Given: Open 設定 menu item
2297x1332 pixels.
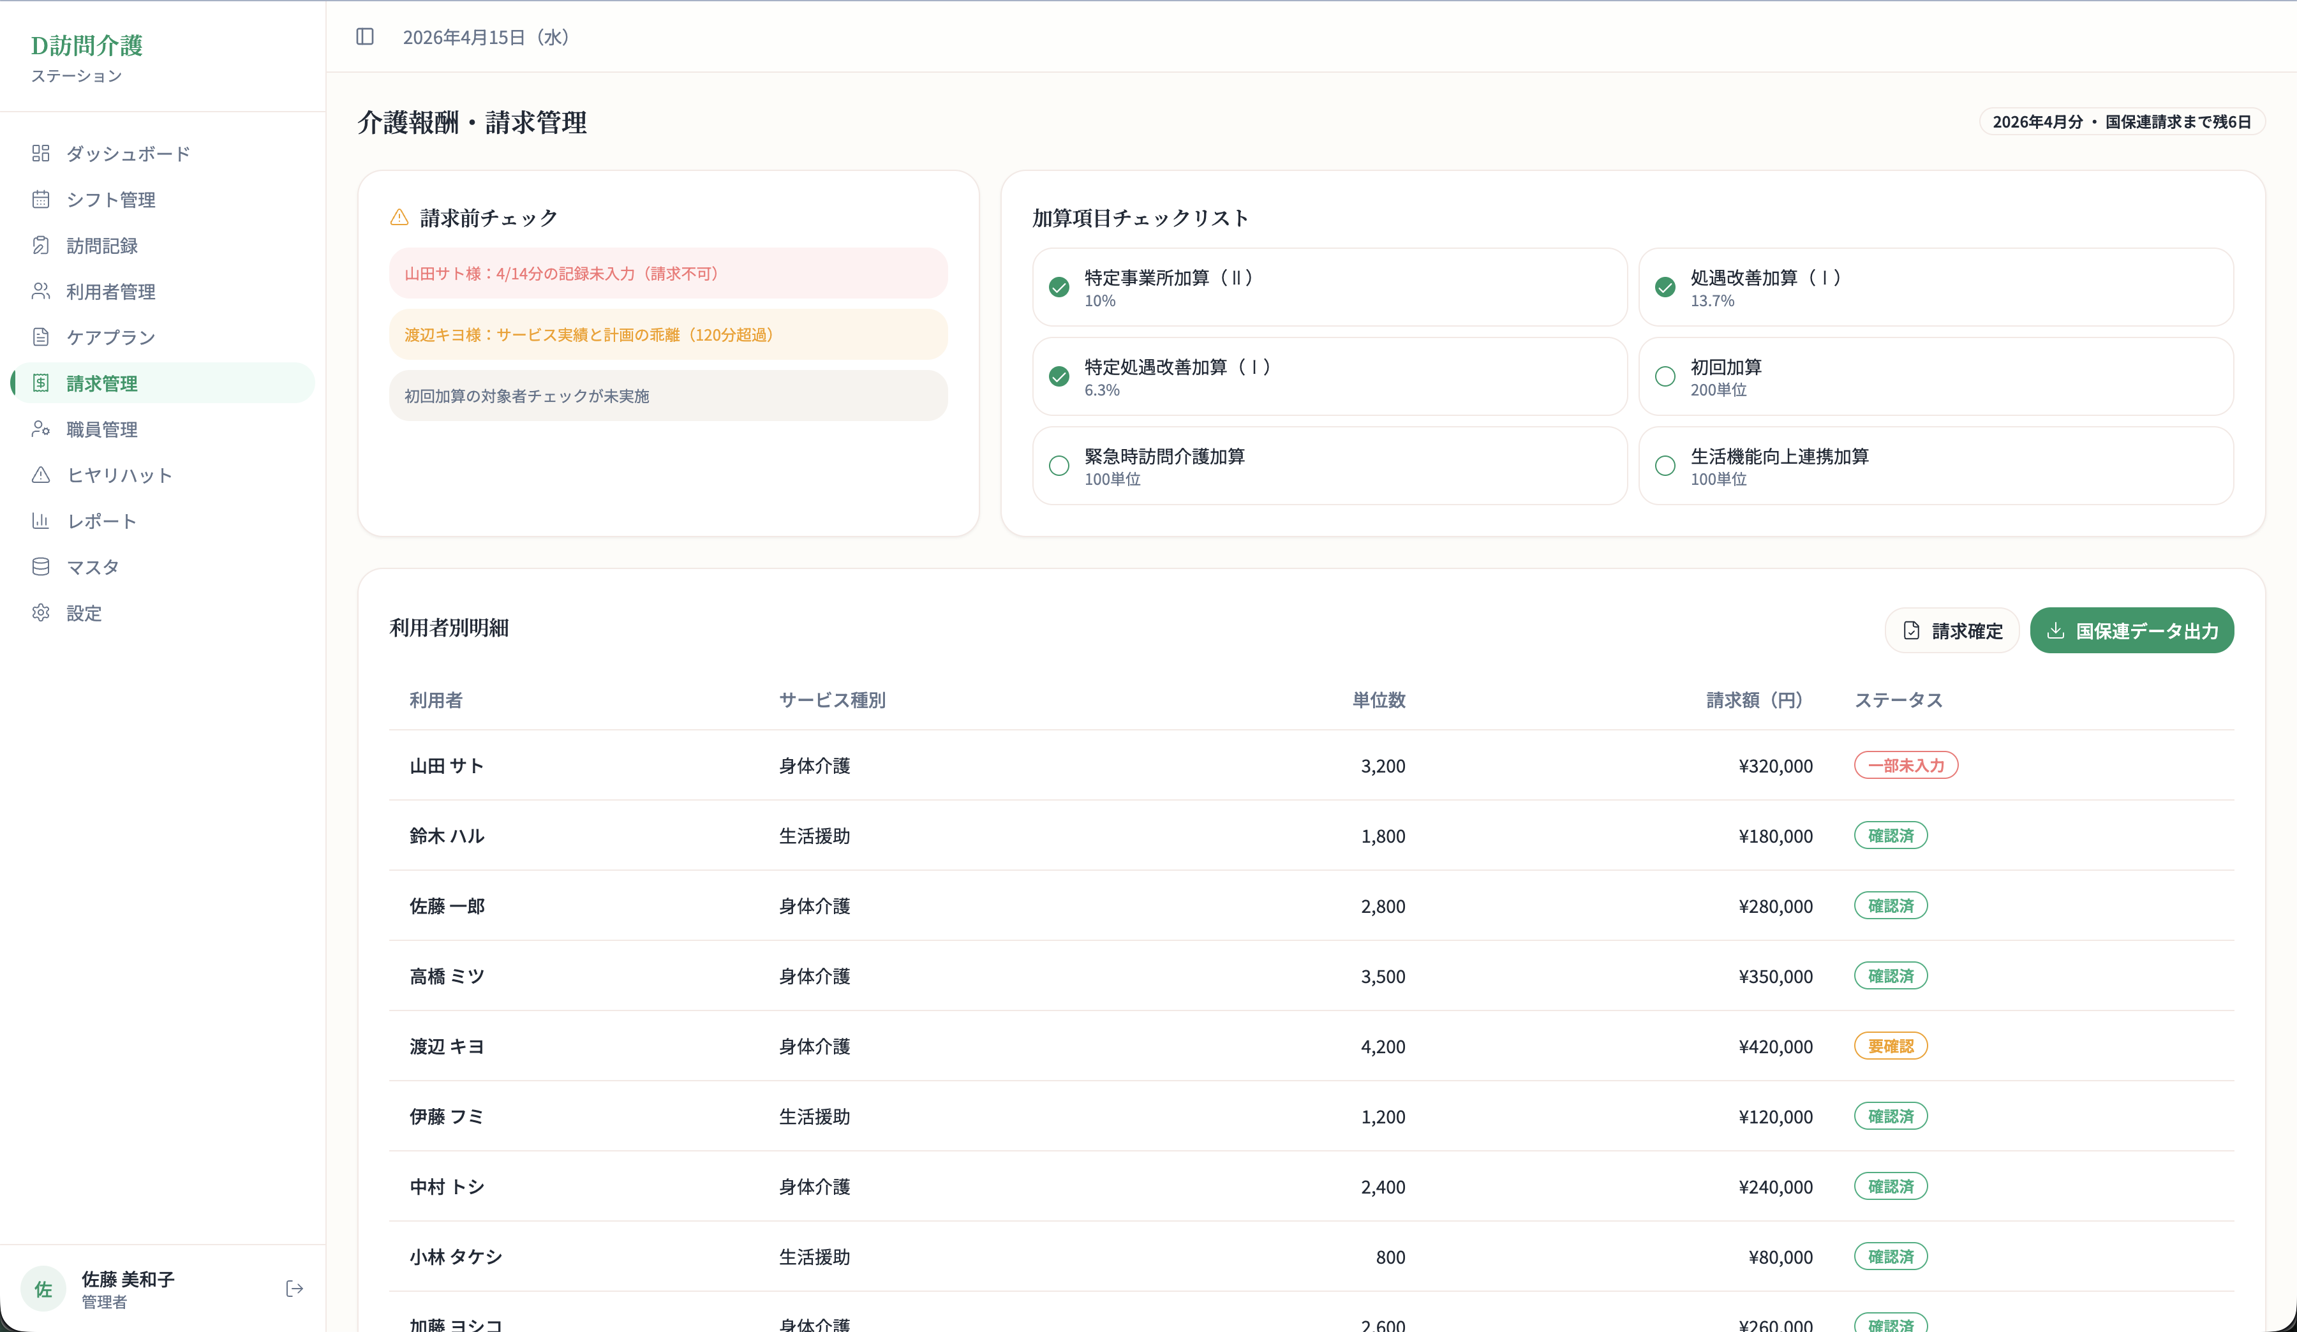Looking at the screenshot, I should click(163, 612).
